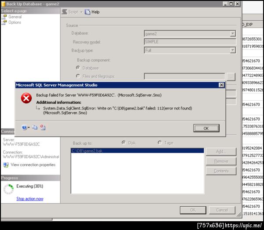The width and height of the screenshot is (264, 230).
Task: Maximize the Back Up Database window
Action: (x=231, y=4)
